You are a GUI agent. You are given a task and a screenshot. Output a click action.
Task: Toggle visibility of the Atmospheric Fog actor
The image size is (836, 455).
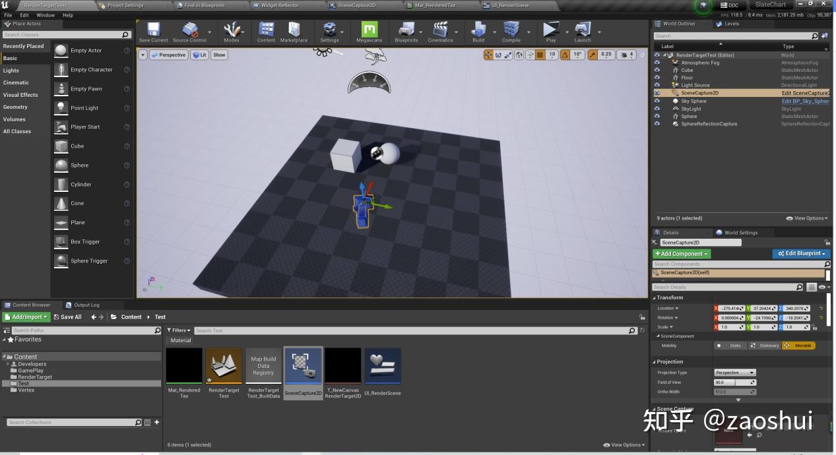[x=656, y=63]
